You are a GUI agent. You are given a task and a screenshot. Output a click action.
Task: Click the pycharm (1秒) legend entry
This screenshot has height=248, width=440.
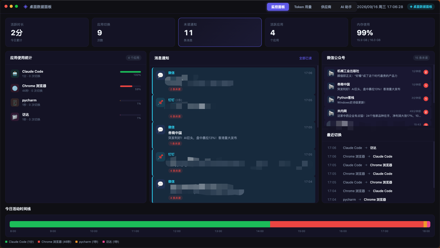click(x=87, y=242)
